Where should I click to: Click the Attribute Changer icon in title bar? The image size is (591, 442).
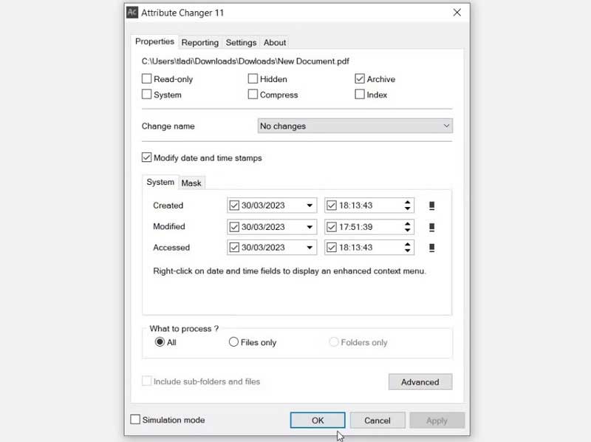pyautogui.click(x=131, y=13)
